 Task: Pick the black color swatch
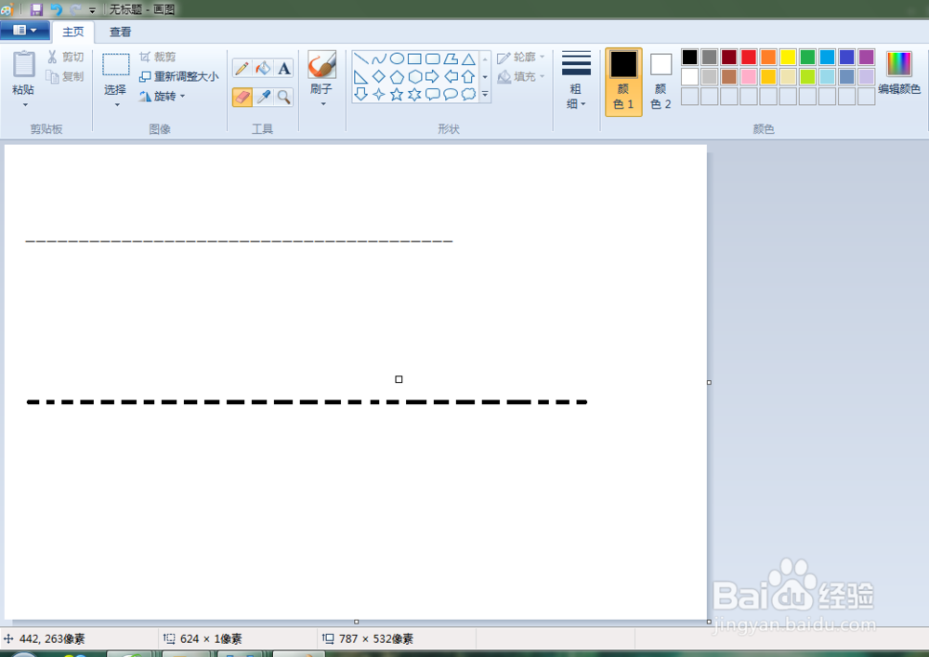point(689,57)
